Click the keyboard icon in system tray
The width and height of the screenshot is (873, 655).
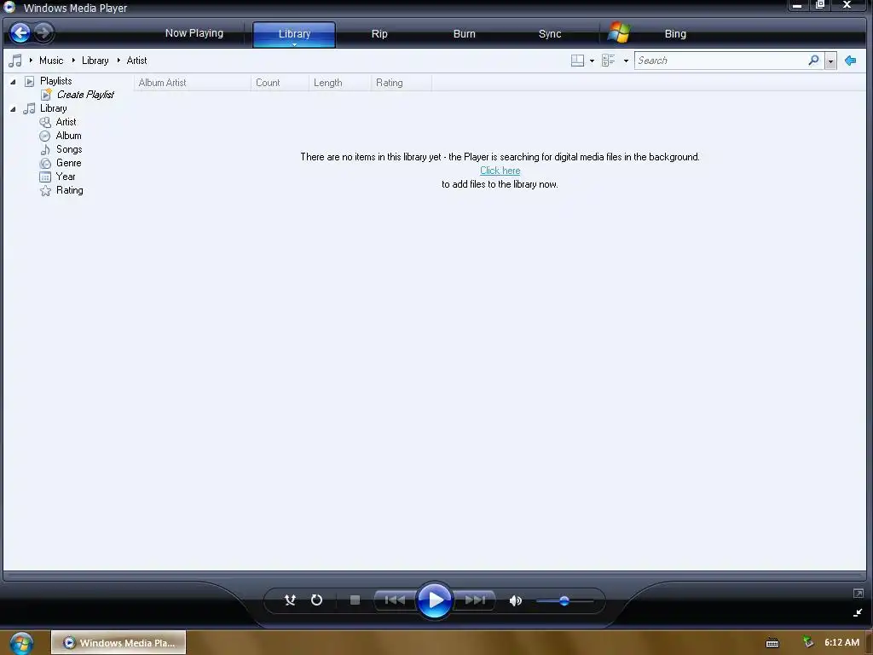772,643
